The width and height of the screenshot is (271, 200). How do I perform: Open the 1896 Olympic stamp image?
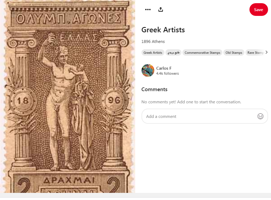tap(67, 96)
